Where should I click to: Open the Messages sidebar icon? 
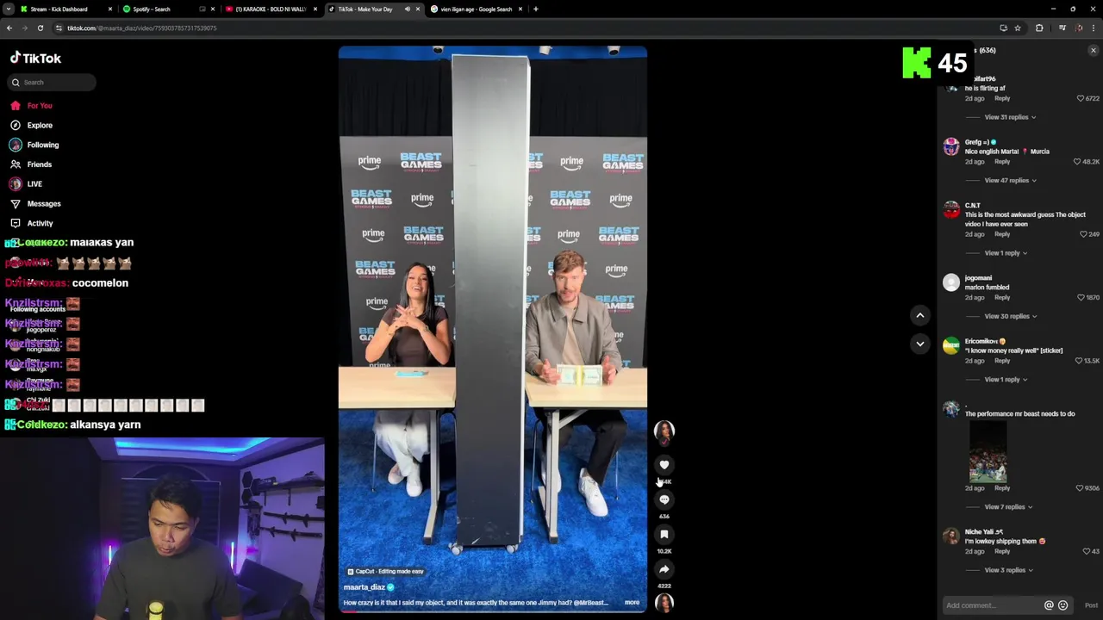16,204
